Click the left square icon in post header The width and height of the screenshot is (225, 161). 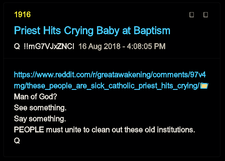(x=192, y=15)
